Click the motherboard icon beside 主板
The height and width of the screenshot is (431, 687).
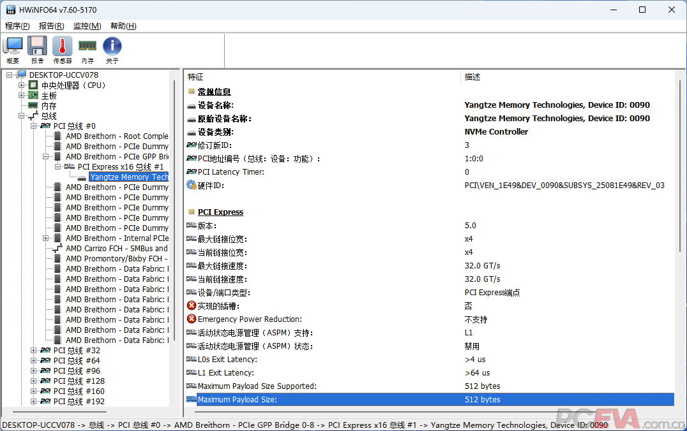point(33,95)
